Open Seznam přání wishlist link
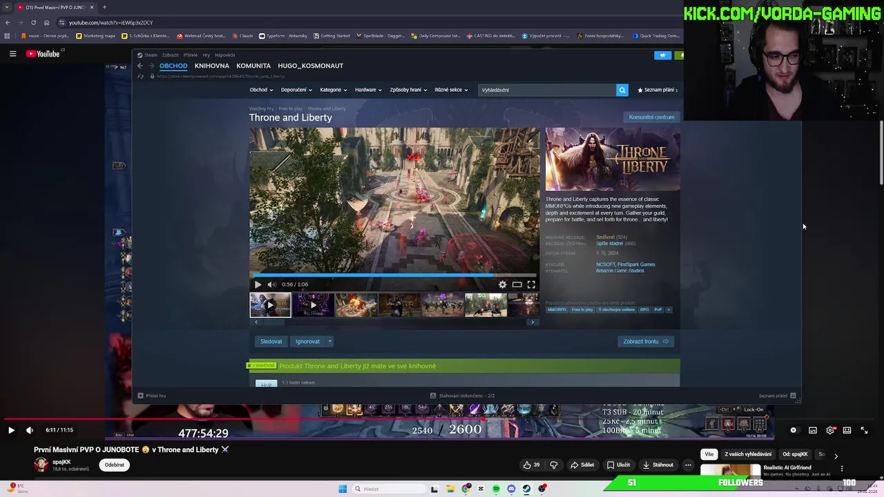 click(x=657, y=90)
